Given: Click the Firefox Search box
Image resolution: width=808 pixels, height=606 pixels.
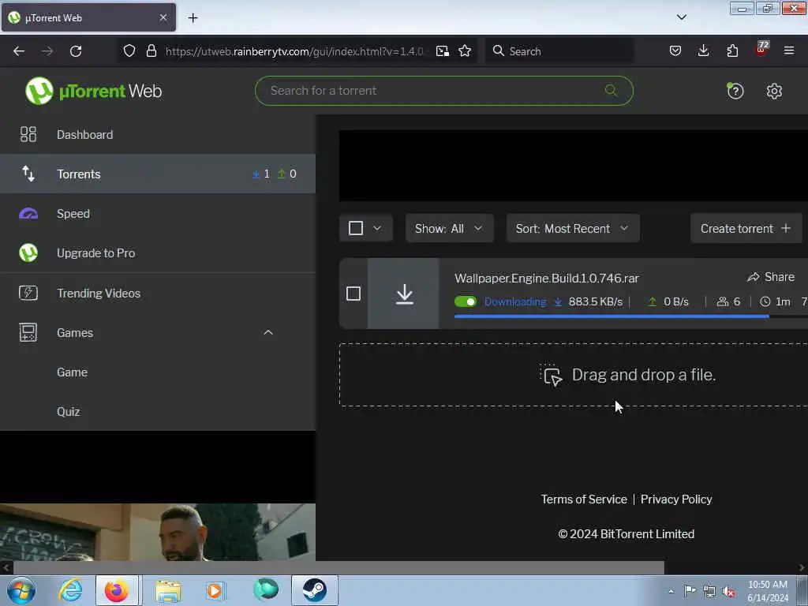Looking at the screenshot, I should [559, 51].
